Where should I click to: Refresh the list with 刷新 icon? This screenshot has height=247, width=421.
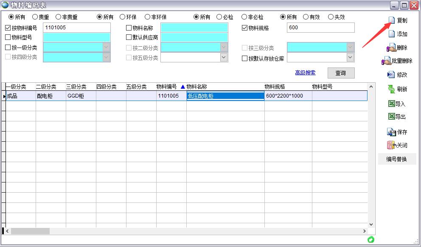391,89
